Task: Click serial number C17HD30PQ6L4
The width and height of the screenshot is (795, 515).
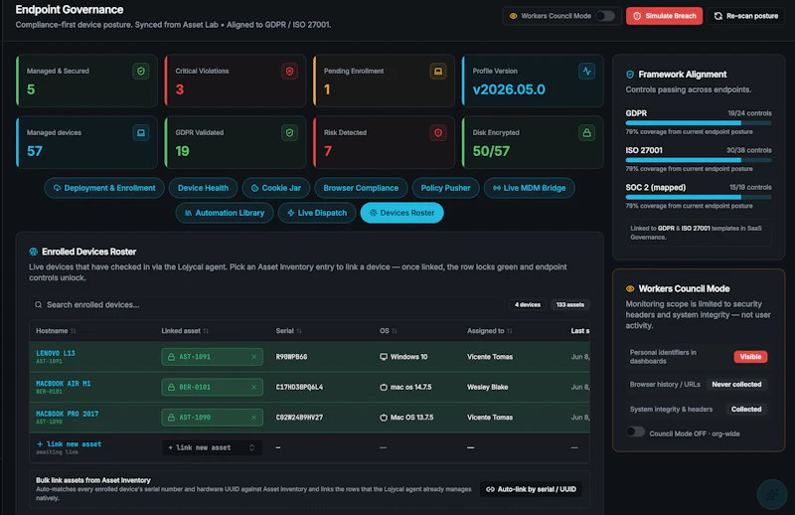Action: pos(299,387)
